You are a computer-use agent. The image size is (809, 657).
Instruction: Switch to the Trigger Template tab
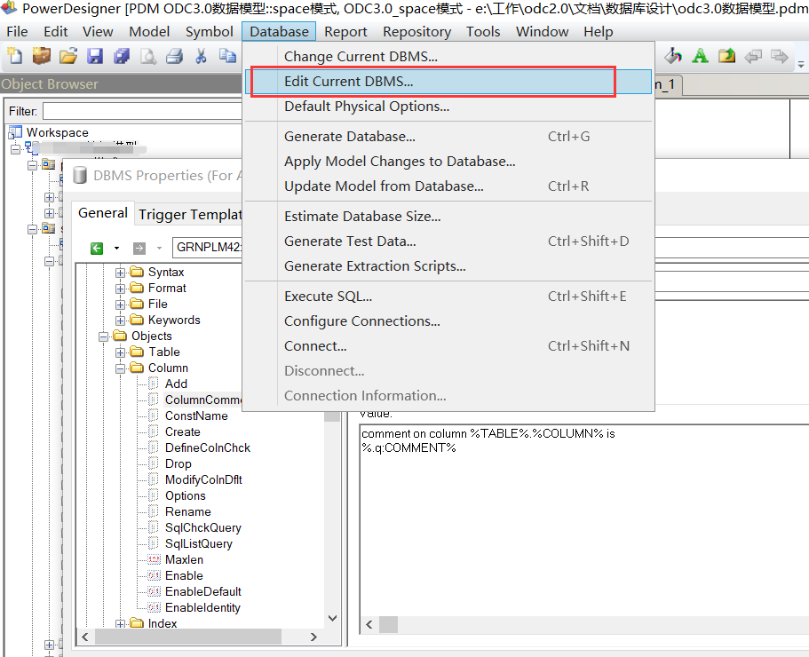click(189, 214)
